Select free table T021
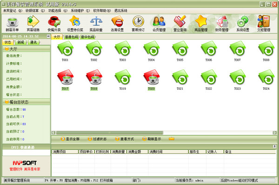 [180, 80]
